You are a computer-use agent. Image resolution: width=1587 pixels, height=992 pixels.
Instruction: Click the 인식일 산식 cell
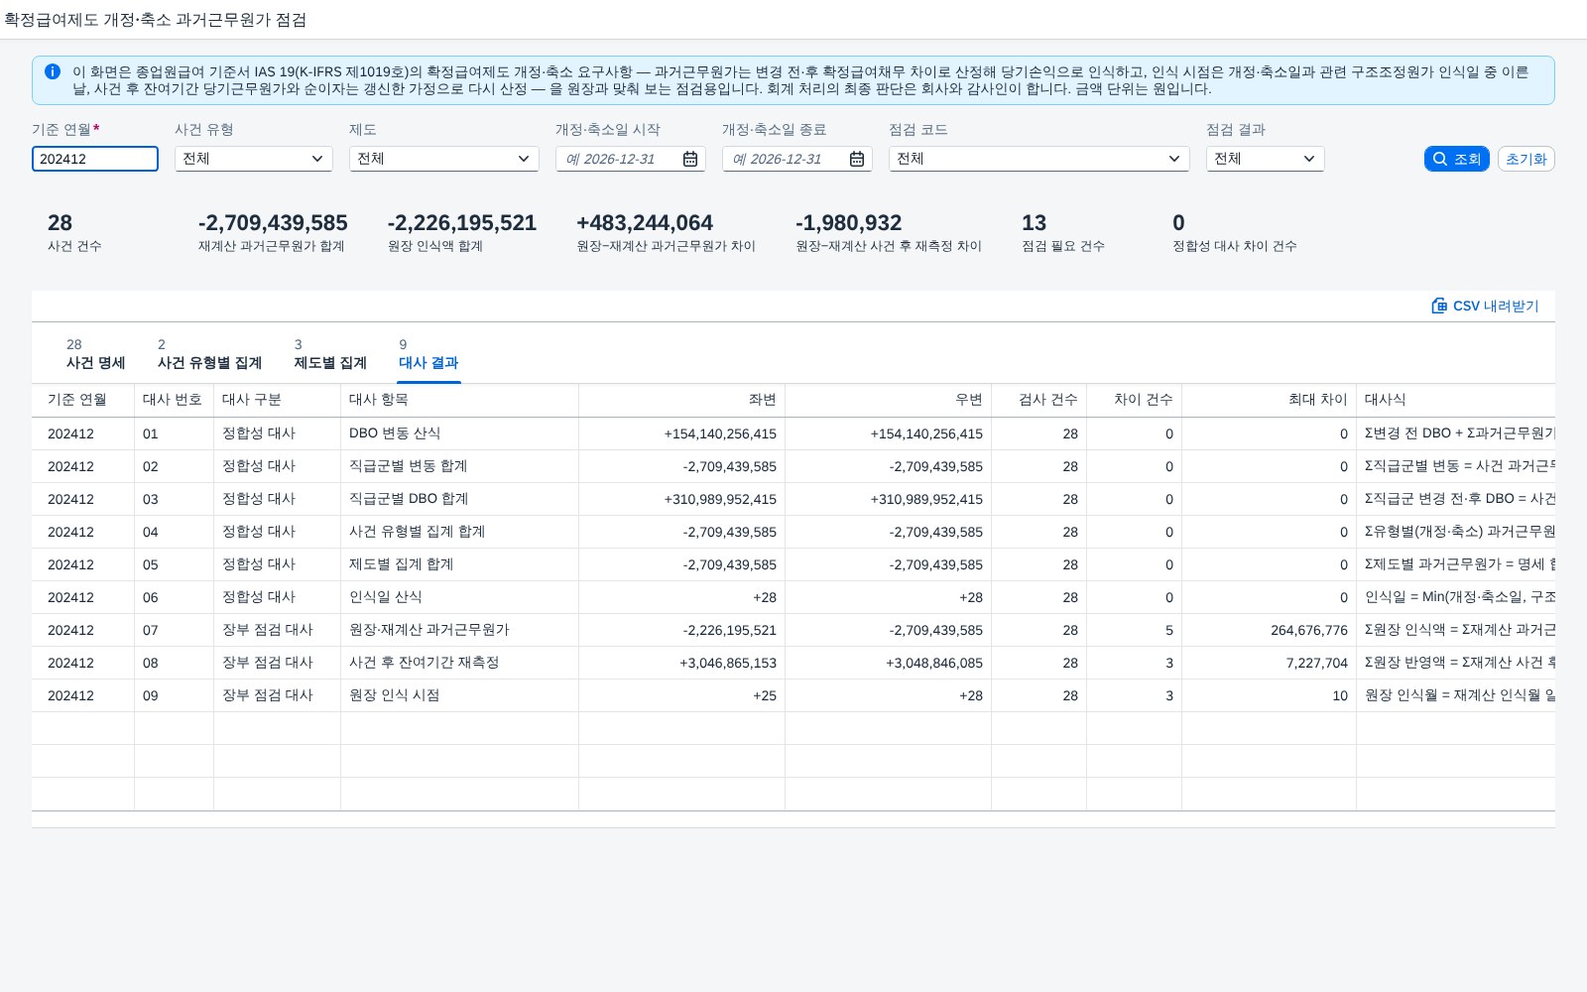459,597
